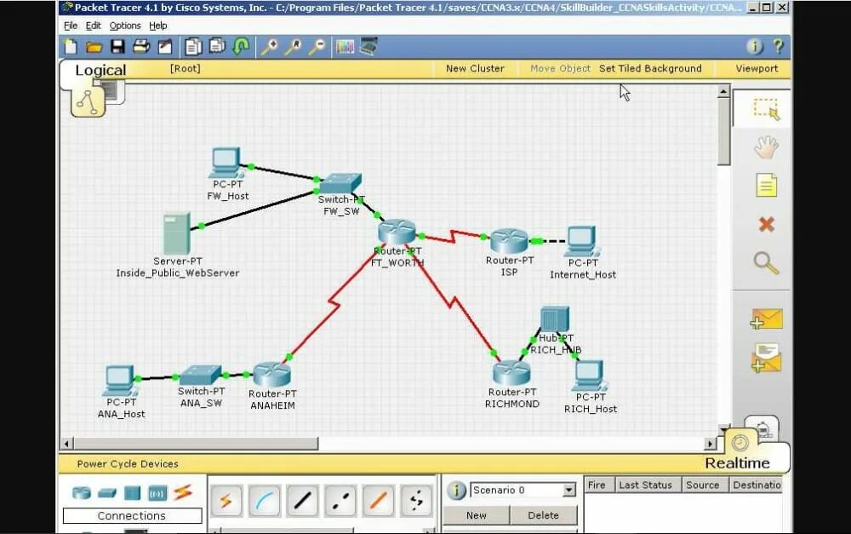Open the drawing palette icon

(345, 47)
